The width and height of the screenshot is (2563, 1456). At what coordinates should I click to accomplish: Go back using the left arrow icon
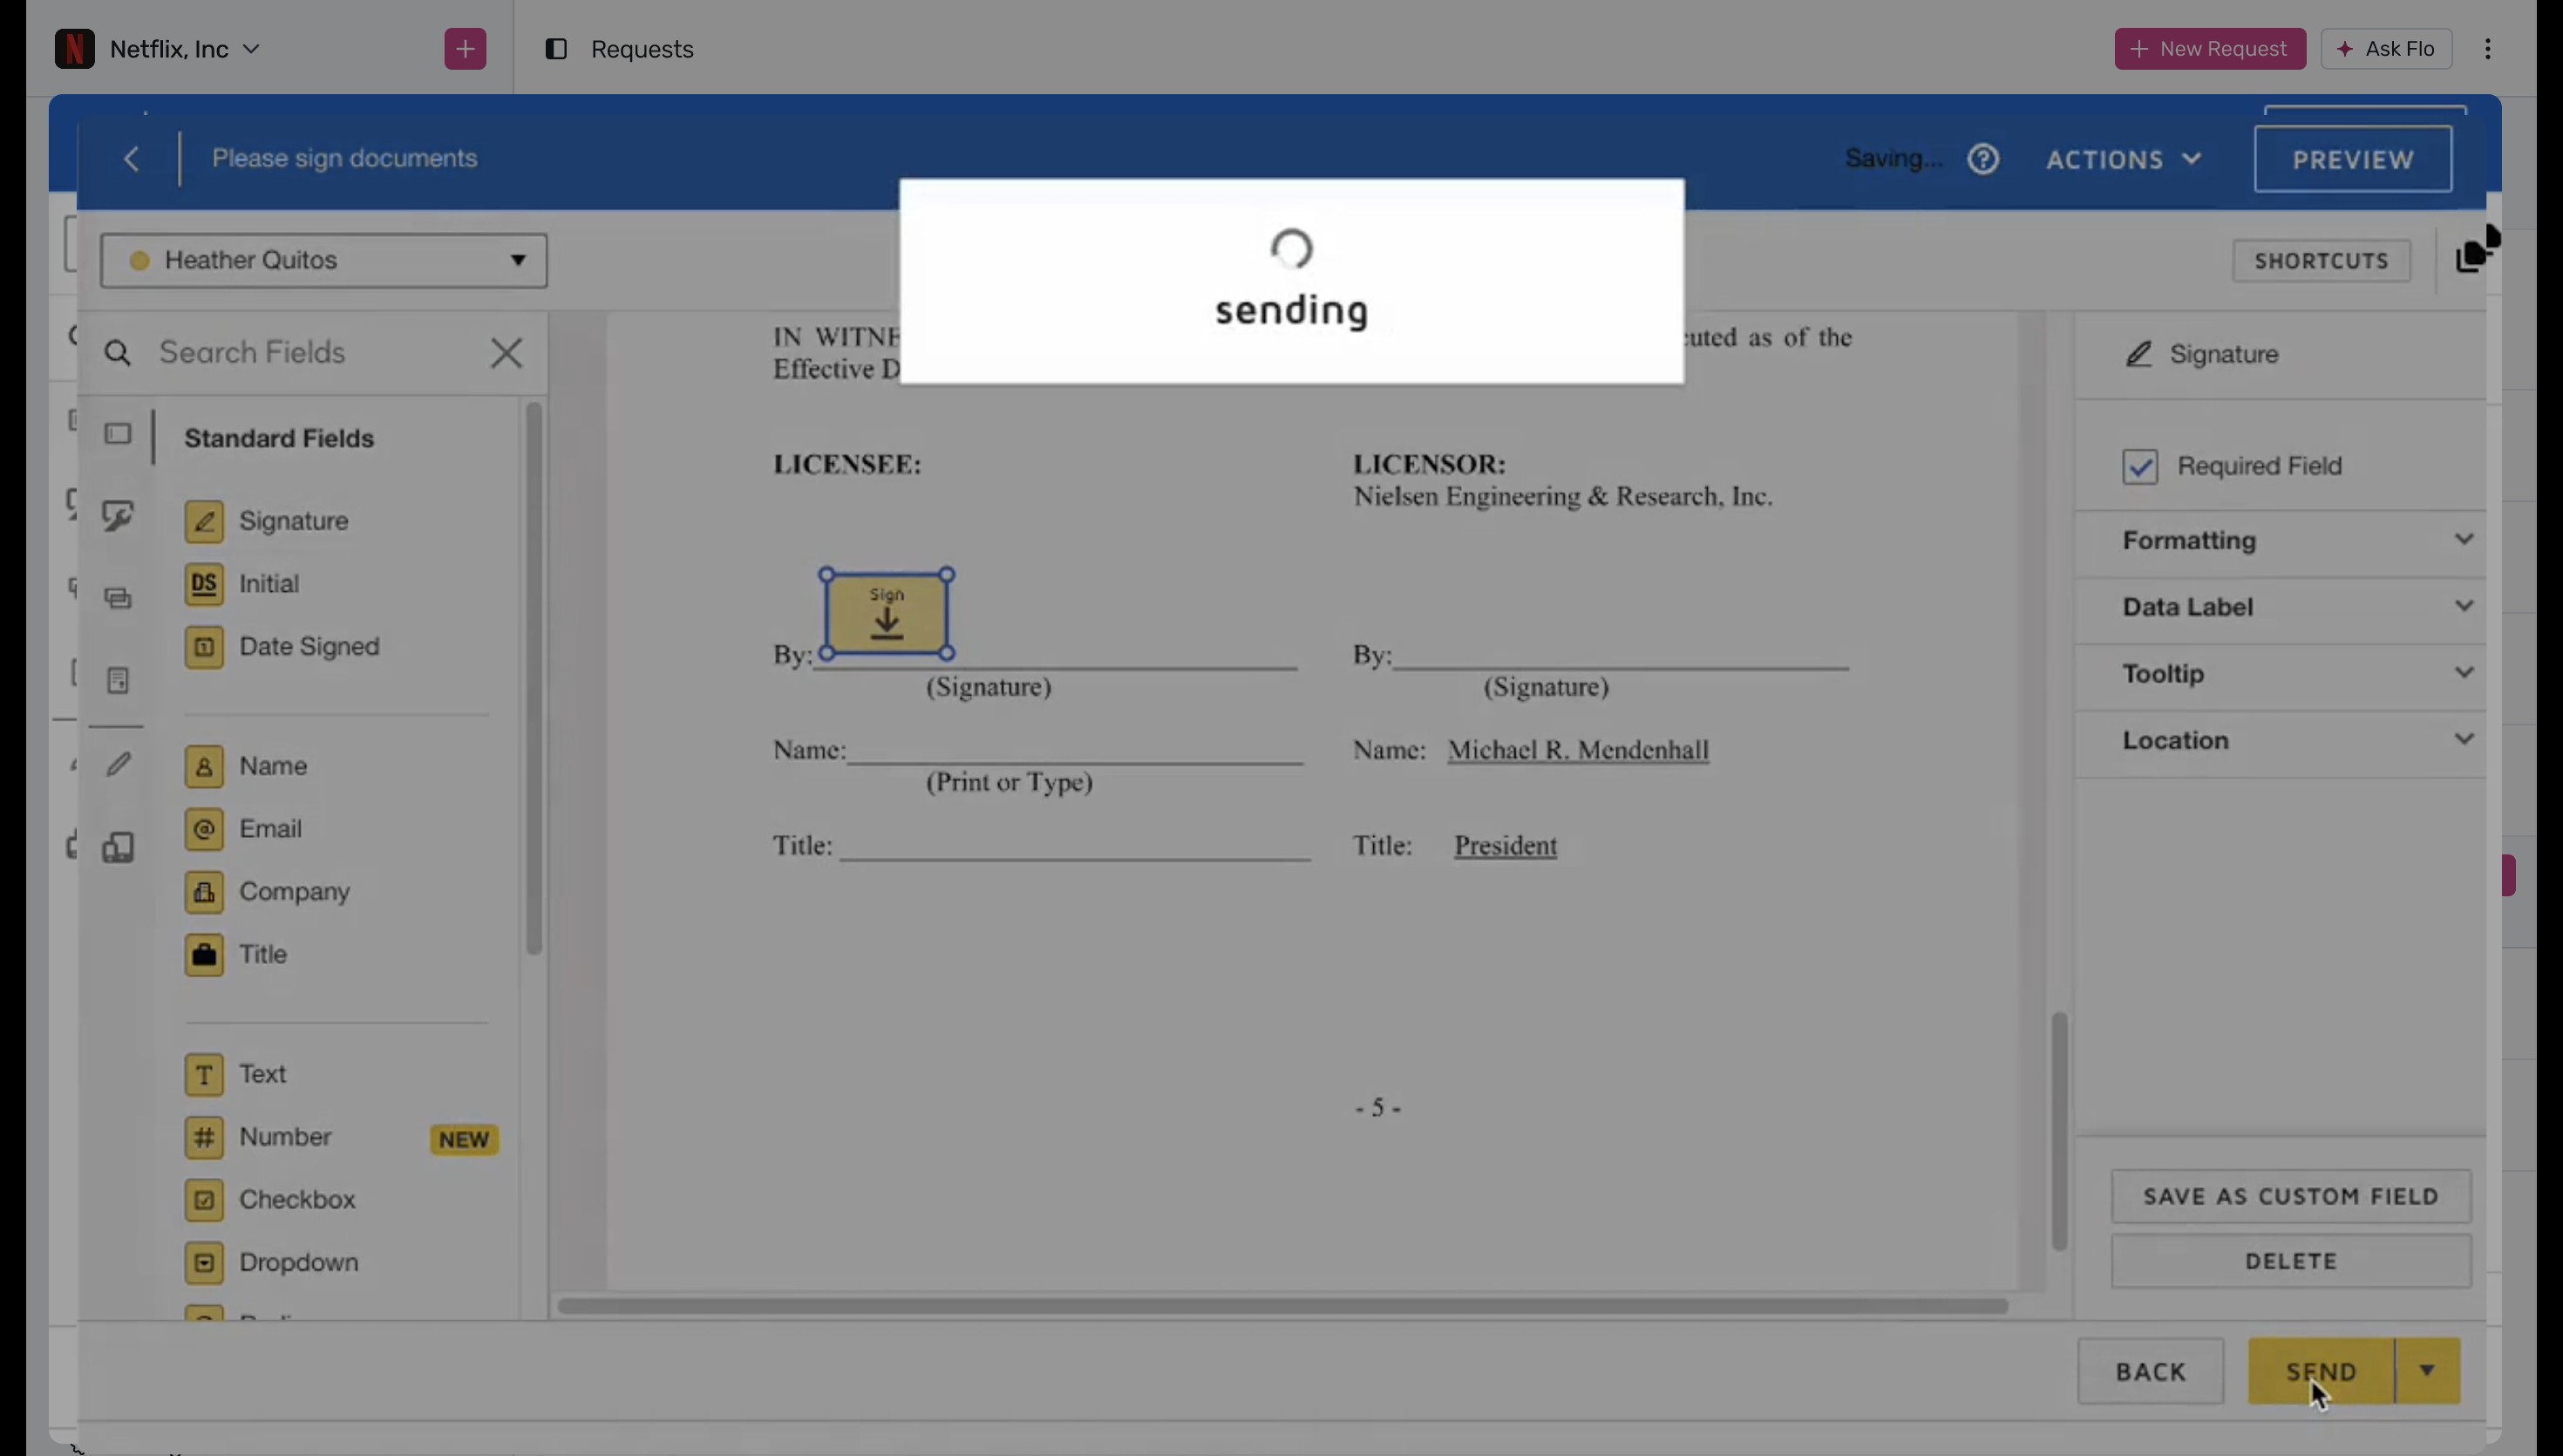132,158
